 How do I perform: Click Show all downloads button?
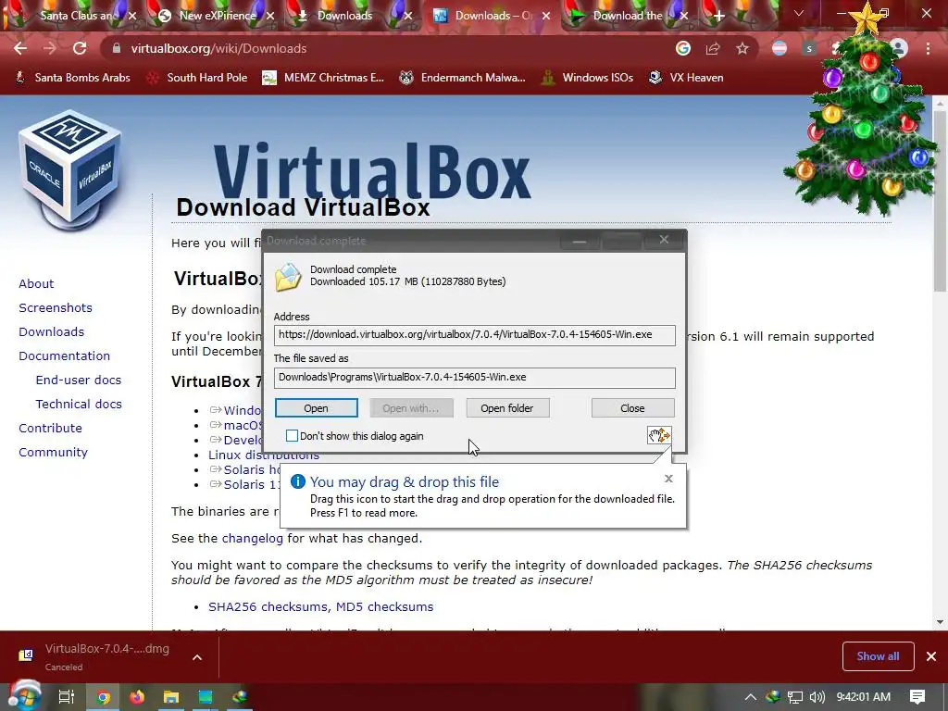pyautogui.click(x=878, y=656)
